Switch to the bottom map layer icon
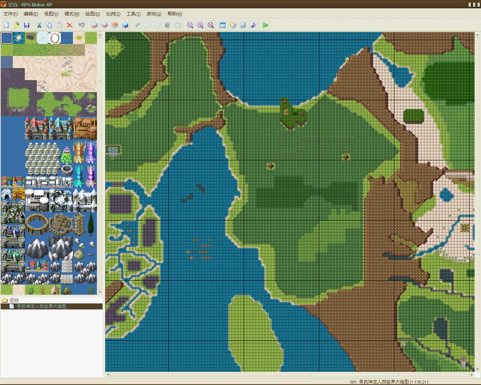Image resolution: width=481 pixels, height=385 pixels. tap(94, 25)
